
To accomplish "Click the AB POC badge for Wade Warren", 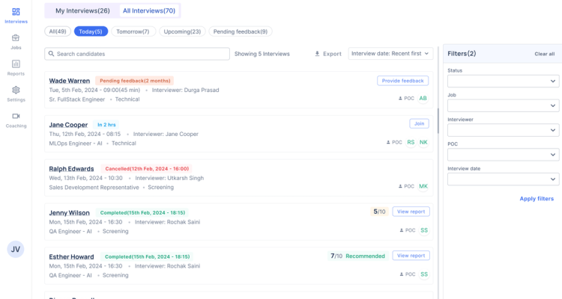I will (423, 98).
